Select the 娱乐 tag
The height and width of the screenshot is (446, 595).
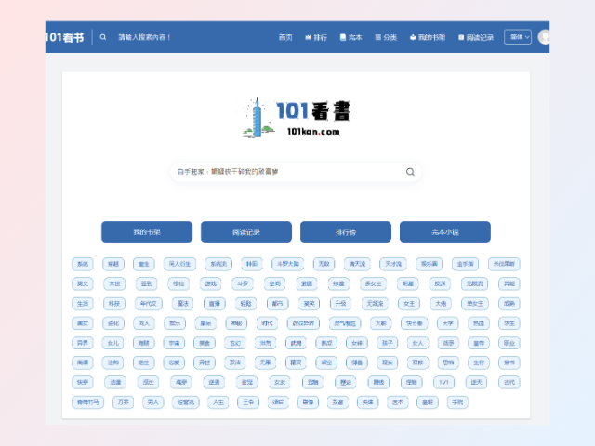click(175, 323)
